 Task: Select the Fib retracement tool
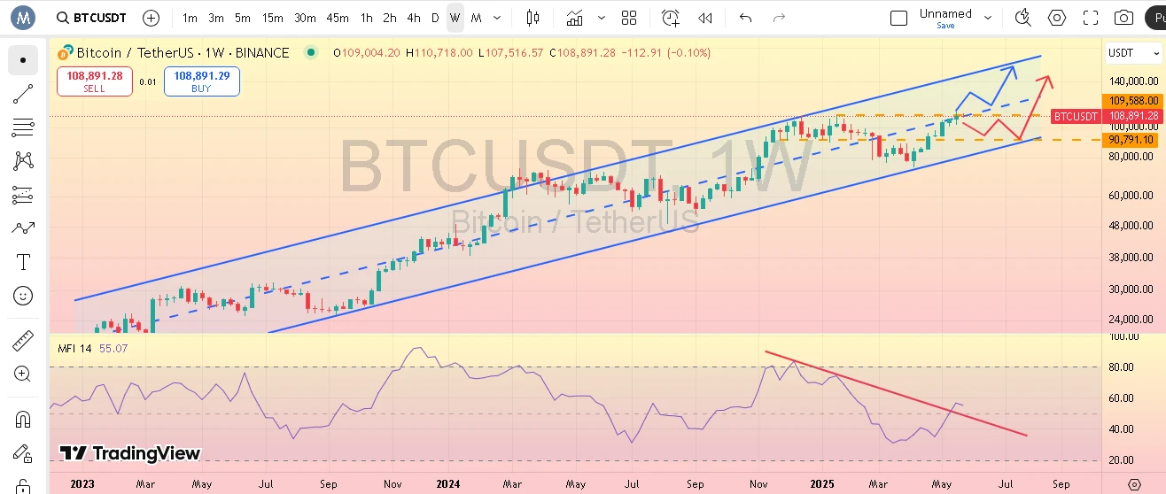pos(23,127)
